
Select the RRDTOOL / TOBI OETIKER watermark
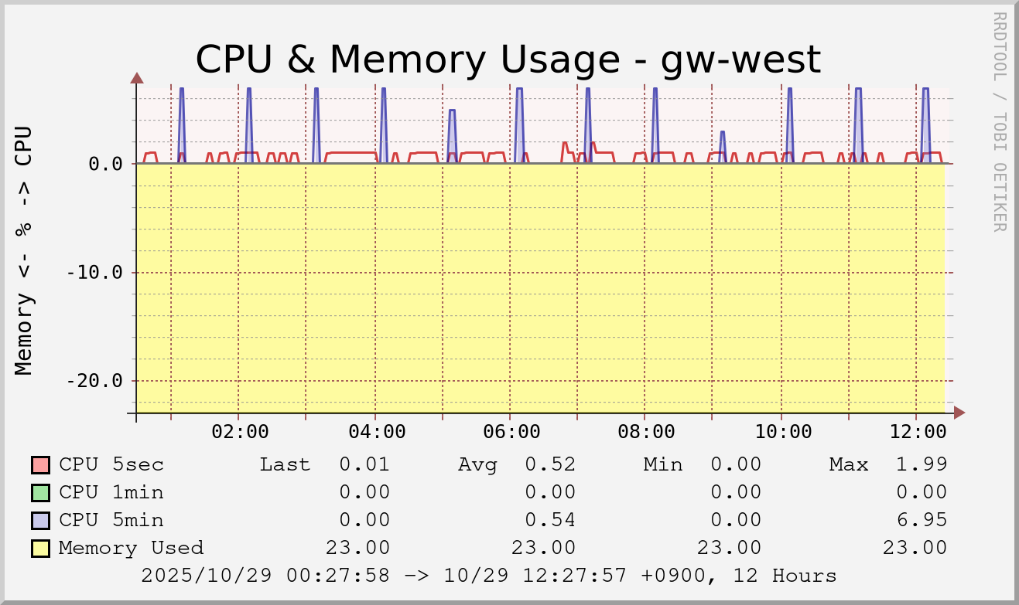click(x=999, y=121)
